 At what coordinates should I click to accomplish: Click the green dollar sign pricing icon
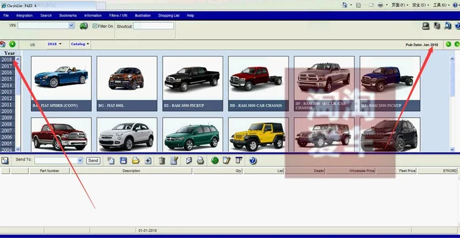215,161
